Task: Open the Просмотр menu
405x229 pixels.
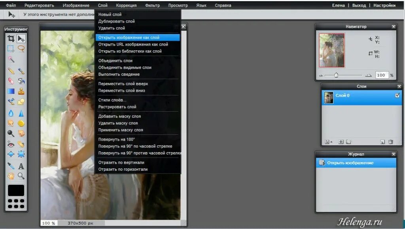Action: coord(178,5)
